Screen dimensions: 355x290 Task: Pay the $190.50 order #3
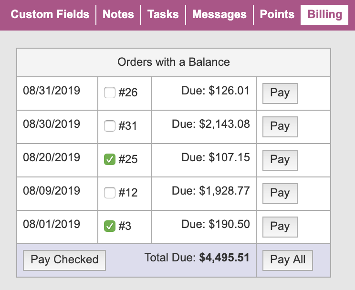pyautogui.click(x=280, y=227)
